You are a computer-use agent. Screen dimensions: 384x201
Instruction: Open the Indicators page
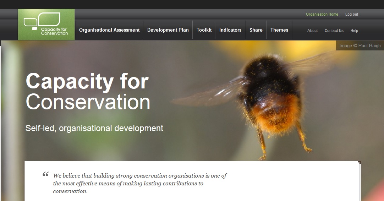point(230,30)
